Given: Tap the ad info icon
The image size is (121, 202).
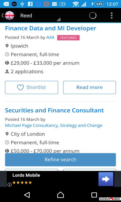Looking at the screenshot, I should point(10,185).
